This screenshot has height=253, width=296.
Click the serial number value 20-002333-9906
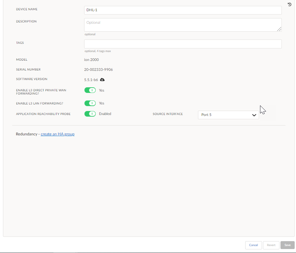(98, 70)
